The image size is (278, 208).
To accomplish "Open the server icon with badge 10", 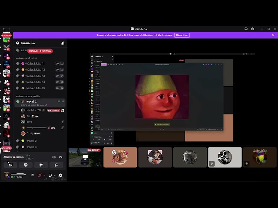I will 7,91.
